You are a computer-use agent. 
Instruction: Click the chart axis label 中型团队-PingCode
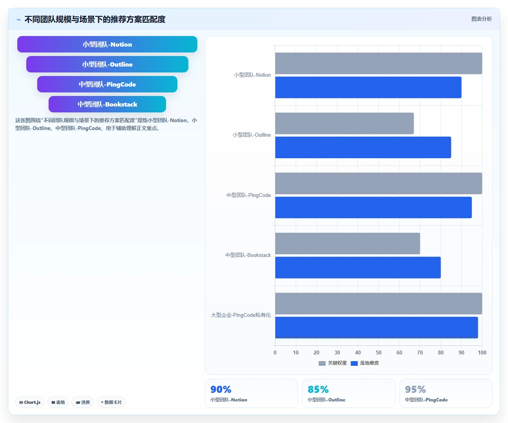248,195
